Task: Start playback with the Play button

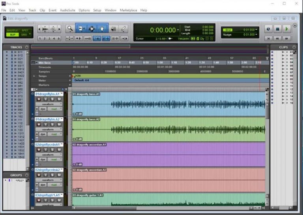Action: click(286, 29)
